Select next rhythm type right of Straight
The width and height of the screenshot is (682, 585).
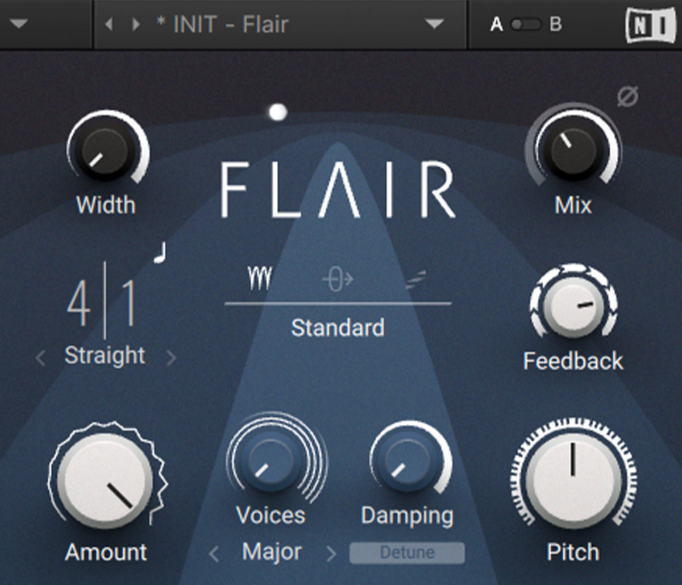[171, 358]
